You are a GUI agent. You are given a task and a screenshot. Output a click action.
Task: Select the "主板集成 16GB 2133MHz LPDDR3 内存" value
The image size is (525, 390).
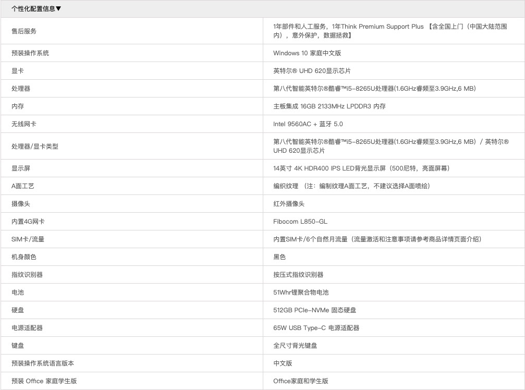point(329,106)
